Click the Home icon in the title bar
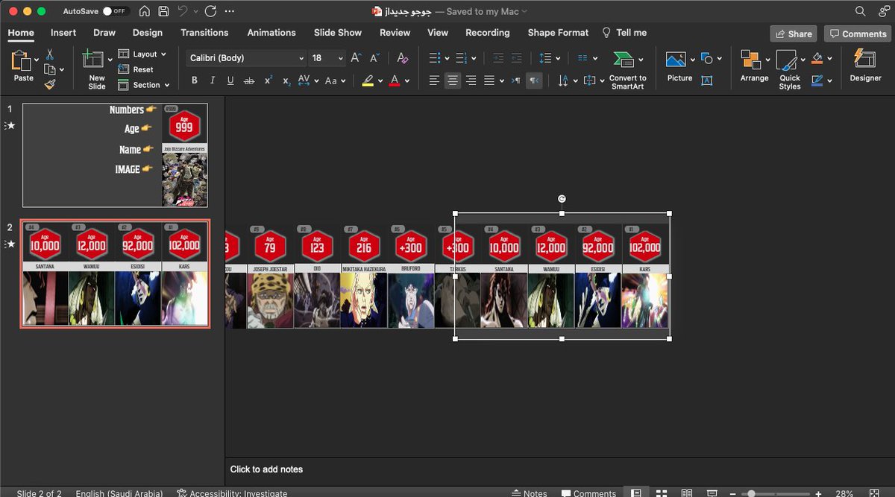The image size is (895, 497). pos(145,11)
